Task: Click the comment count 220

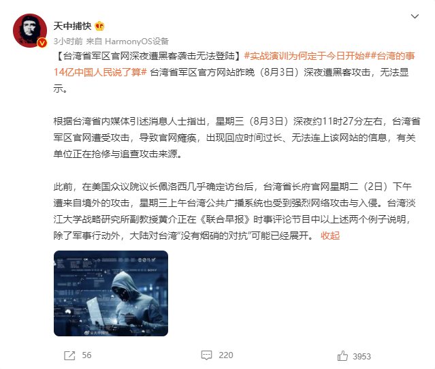Action: click(x=226, y=355)
